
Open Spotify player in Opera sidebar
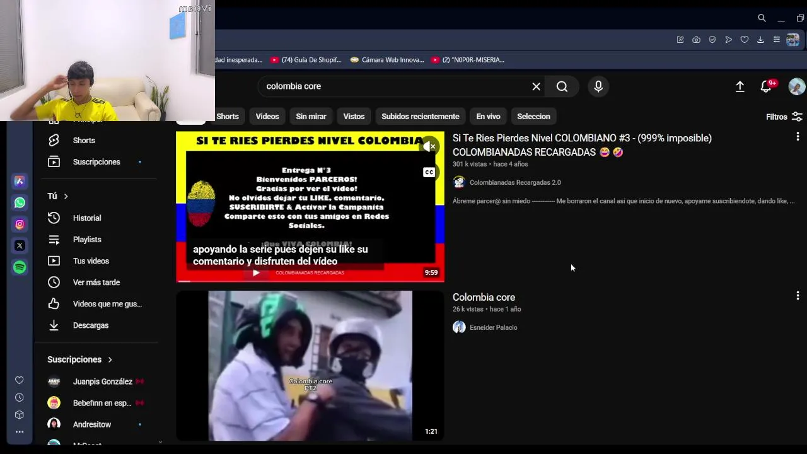click(20, 267)
